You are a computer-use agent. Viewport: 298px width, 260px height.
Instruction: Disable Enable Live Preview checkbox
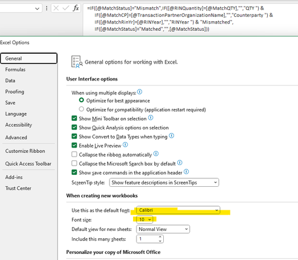[x=74, y=145]
